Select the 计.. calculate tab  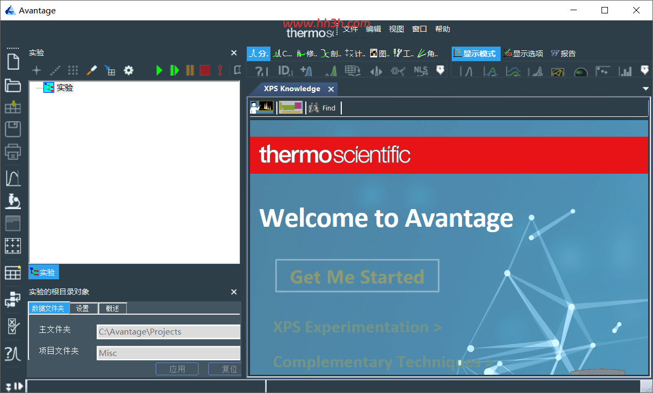coord(355,54)
